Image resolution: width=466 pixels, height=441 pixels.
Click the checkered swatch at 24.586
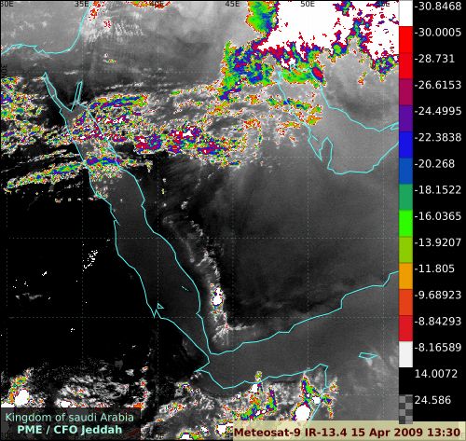[405, 408]
